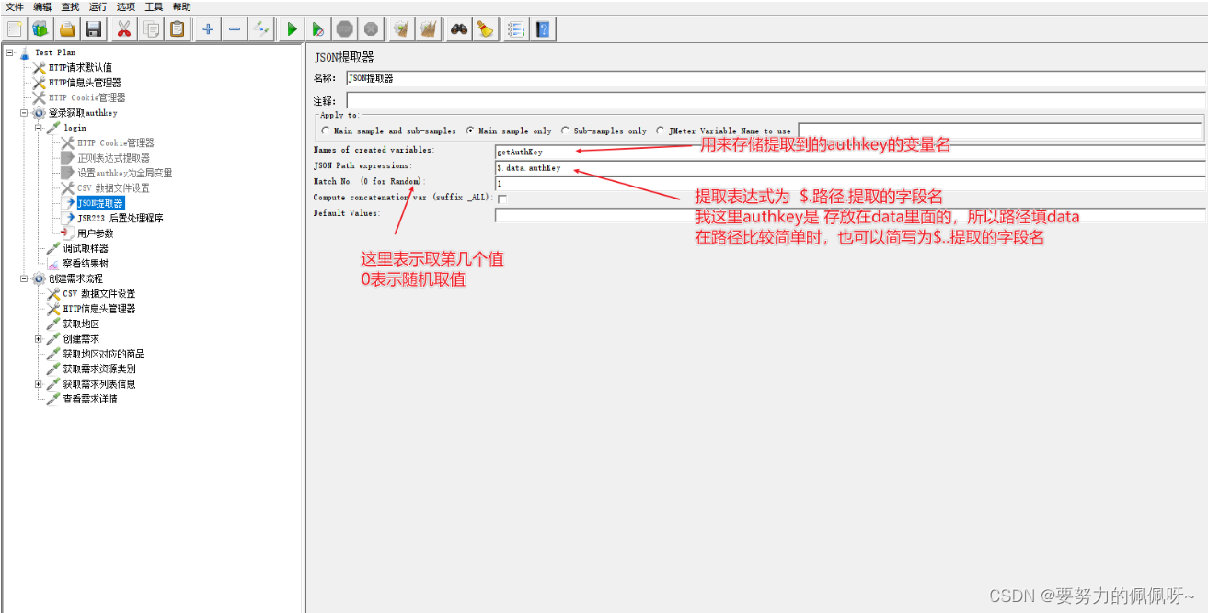This screenshot has width=1208, height=613.
Task: Collapse the 登录获取authkey thread group
Action: (25, 113)
